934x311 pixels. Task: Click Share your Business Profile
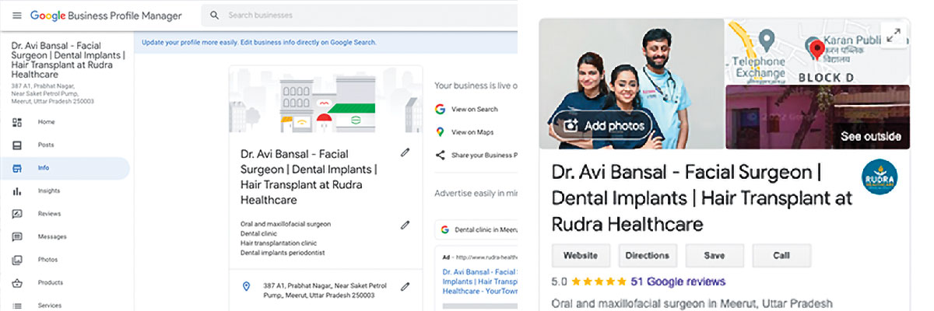484,155
